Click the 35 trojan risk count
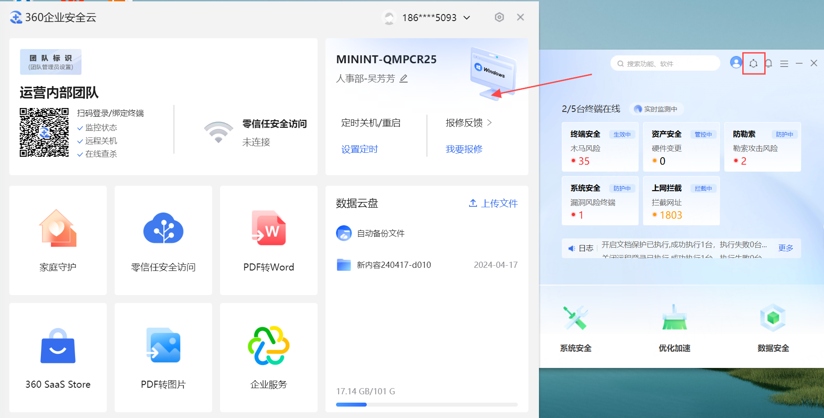The image size is (824, 418). [584, 161]
